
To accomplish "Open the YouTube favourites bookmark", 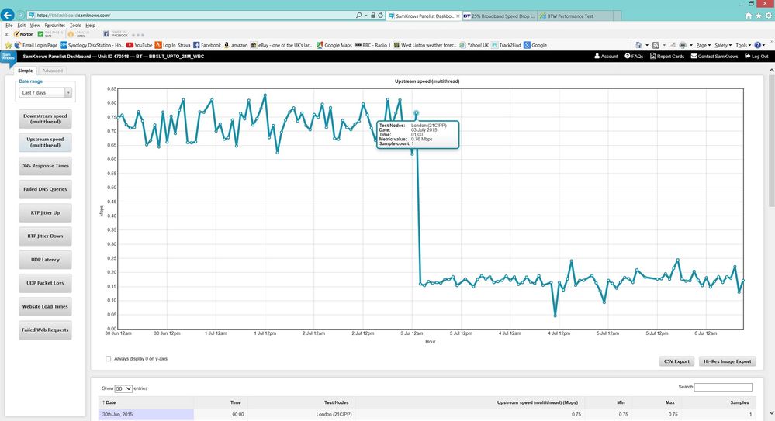I will tap(140, 45).
